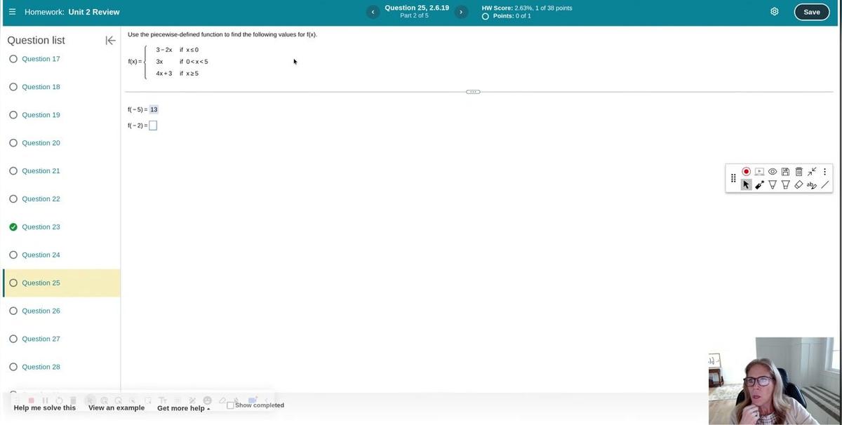Choose the line drawing tool
Screen dimensions: 842x425
click(824, 185)
